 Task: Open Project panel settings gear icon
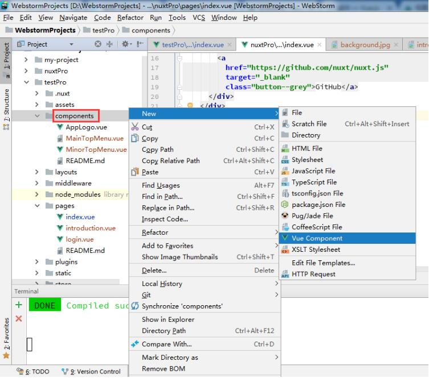pyautogui.click(x=124, y=44)
